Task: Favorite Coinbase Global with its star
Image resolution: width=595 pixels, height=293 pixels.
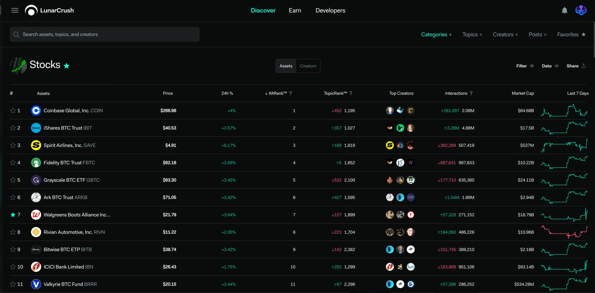Action: 13,110
